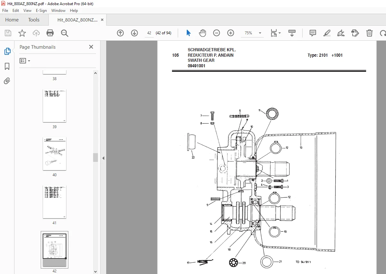
Task: Go to previous page with the up arrow
Action: 120,33
